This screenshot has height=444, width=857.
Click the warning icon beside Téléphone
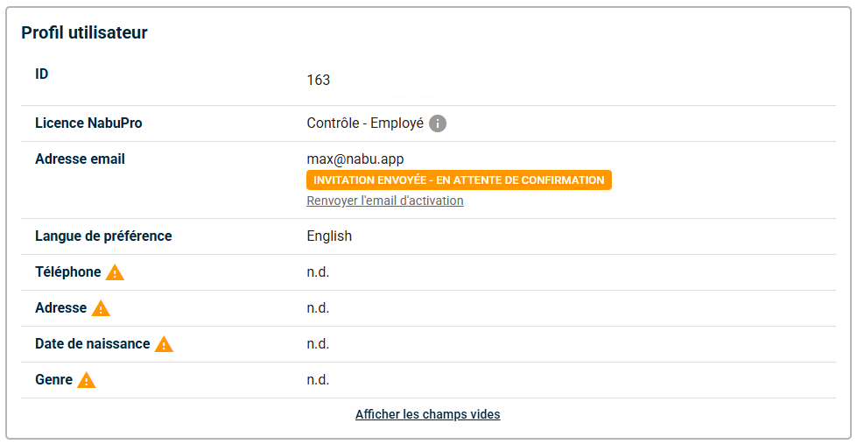(115, 272)
